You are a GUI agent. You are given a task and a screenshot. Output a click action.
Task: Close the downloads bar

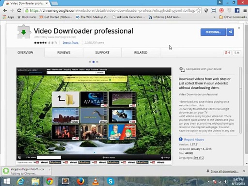244,171
